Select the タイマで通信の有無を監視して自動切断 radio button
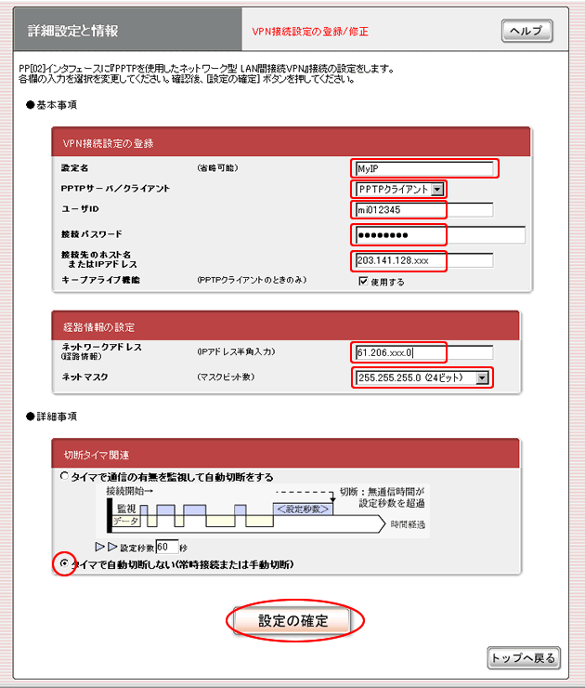The width and height of the screenshot is (585, 688). click(64, 476)
